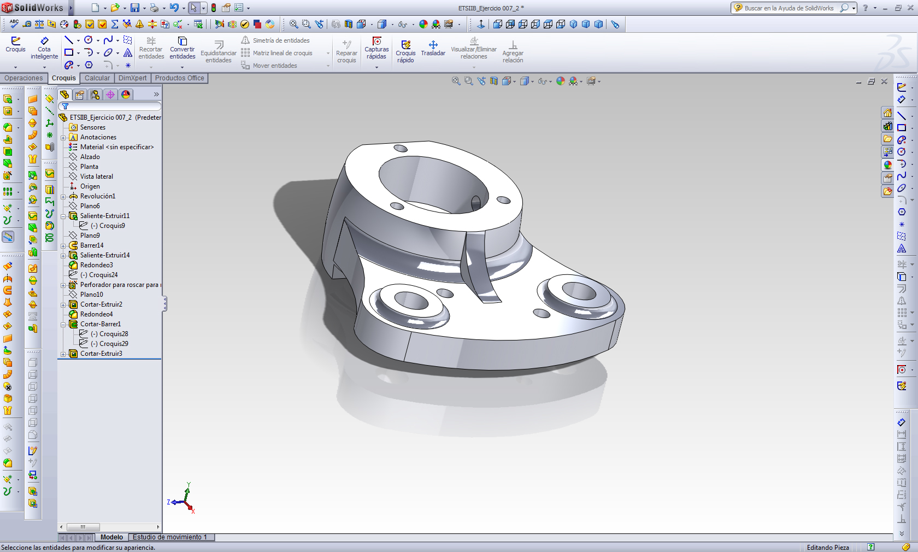Select the Line sketch tool
The width and height of the screenshot is (918, 552).
point(68,40)
